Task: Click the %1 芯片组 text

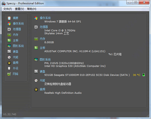Action: [x=115, y=54]
